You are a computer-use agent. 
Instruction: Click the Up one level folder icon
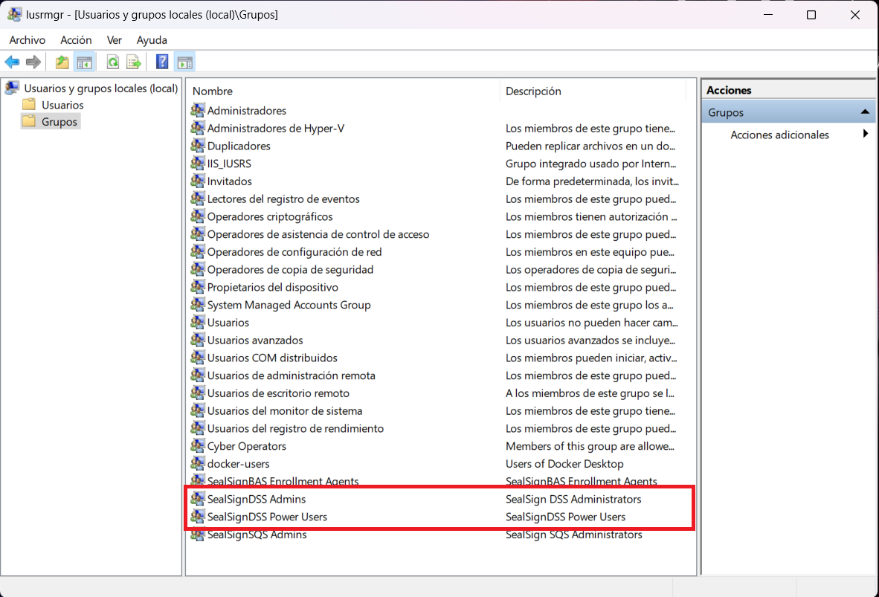pos(62,62)
